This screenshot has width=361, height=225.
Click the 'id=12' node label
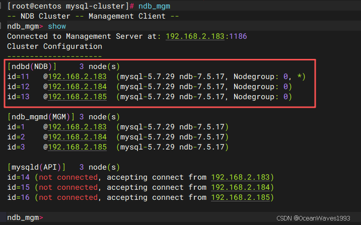click(18, 87)
